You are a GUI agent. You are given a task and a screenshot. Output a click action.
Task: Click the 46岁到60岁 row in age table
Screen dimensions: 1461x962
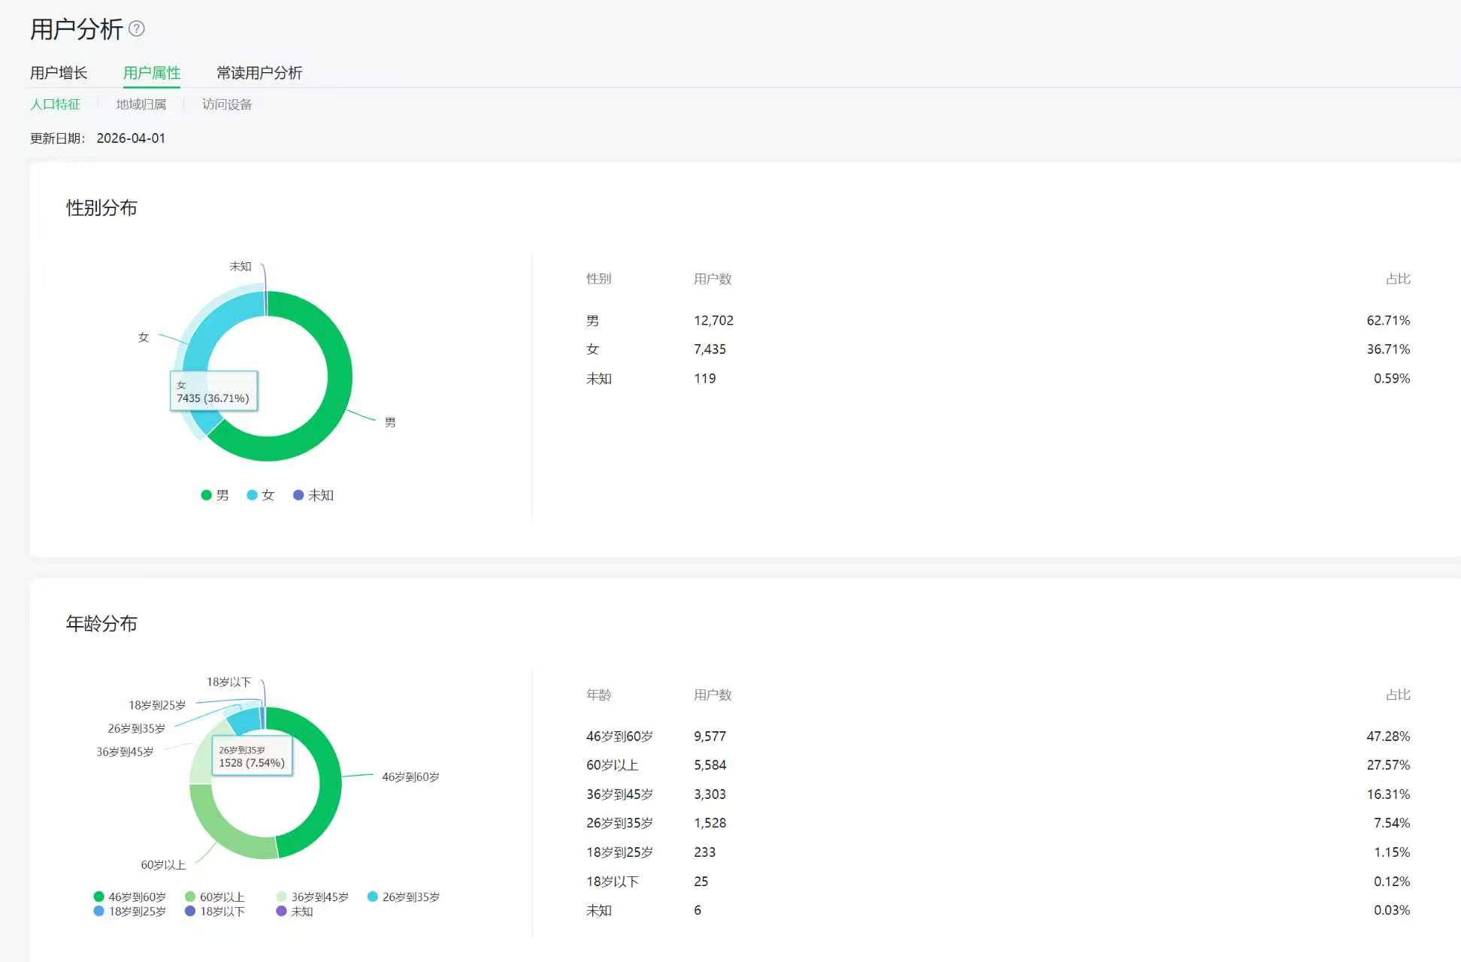(x=619, y=737)
